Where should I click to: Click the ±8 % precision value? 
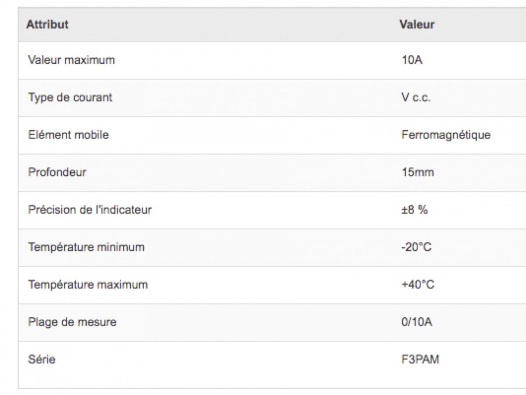tap(415, 210)
